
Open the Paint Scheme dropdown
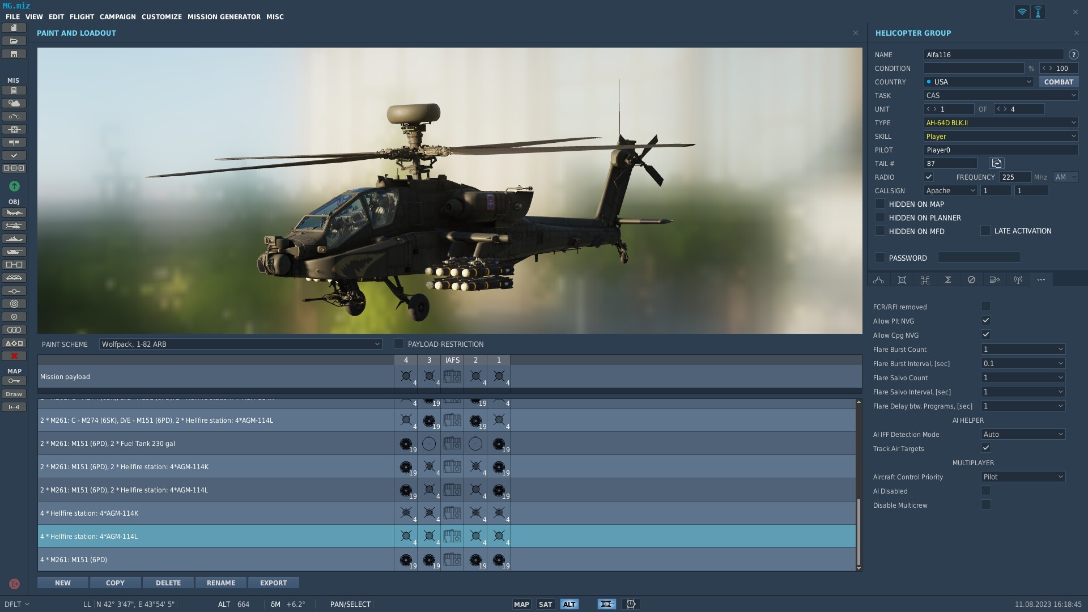240,344
